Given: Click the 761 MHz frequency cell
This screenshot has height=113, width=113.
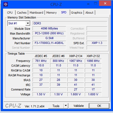Looking at the screenshot, I should [41, 61].
